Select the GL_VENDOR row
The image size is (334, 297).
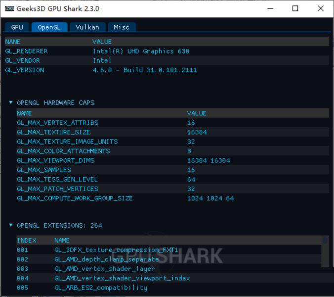[167, 60]
